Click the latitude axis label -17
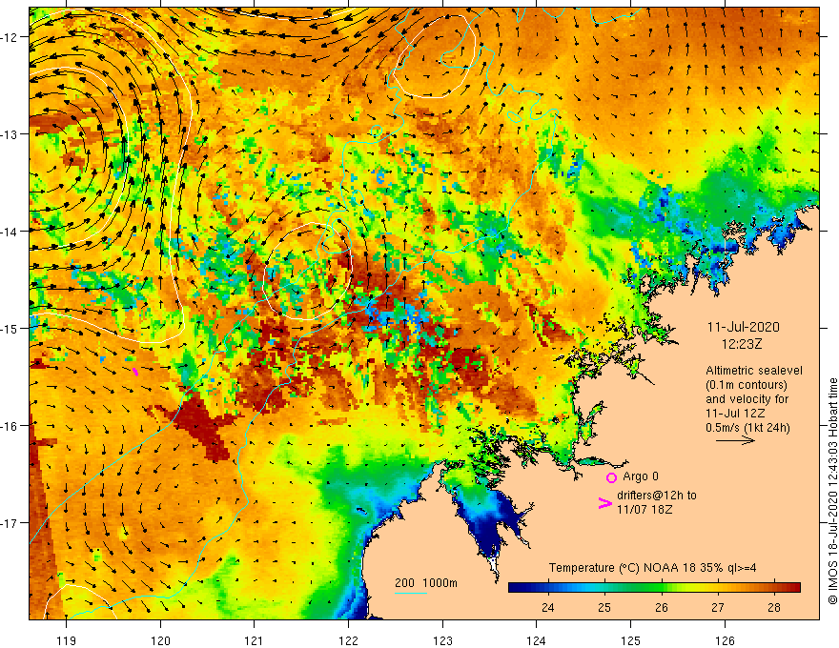Viewport: 839px width, 648px height. [10, 523]
